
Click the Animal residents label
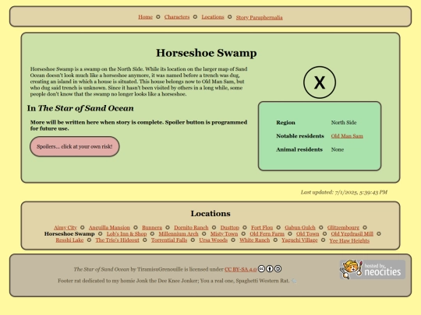pyautogui.click(x=299, y=149)
